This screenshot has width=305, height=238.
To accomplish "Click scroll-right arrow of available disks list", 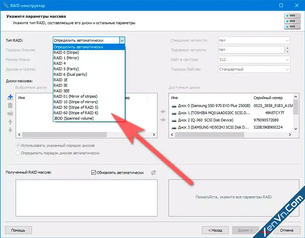I will click(290, 134).
